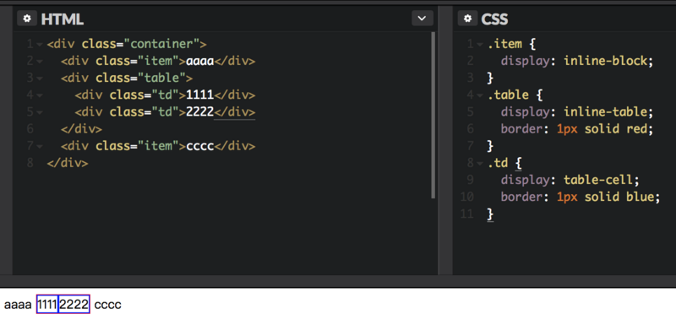This screenshot has width=676, height=336.
Task: Click the horizontal preview resize bar
Action: click(x=338, y=281)
